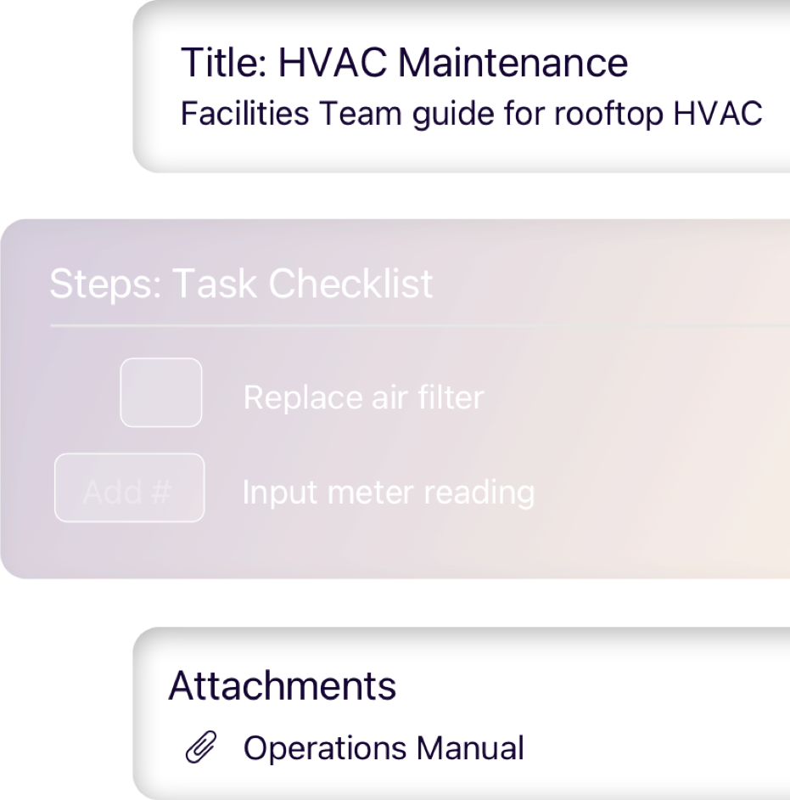
Task: Check the Replace air filter checkbox
Action: [x=161, y=392]
